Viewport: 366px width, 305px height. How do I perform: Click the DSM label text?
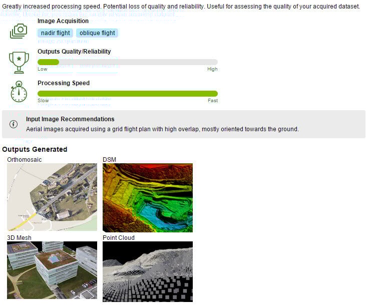tap(109, 160)
